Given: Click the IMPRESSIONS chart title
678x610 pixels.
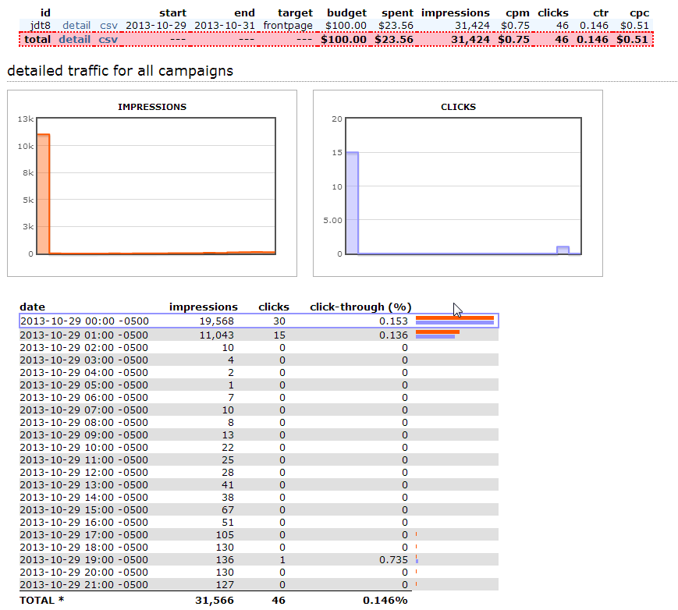Looking at the screenshot, I should (152, 107).
